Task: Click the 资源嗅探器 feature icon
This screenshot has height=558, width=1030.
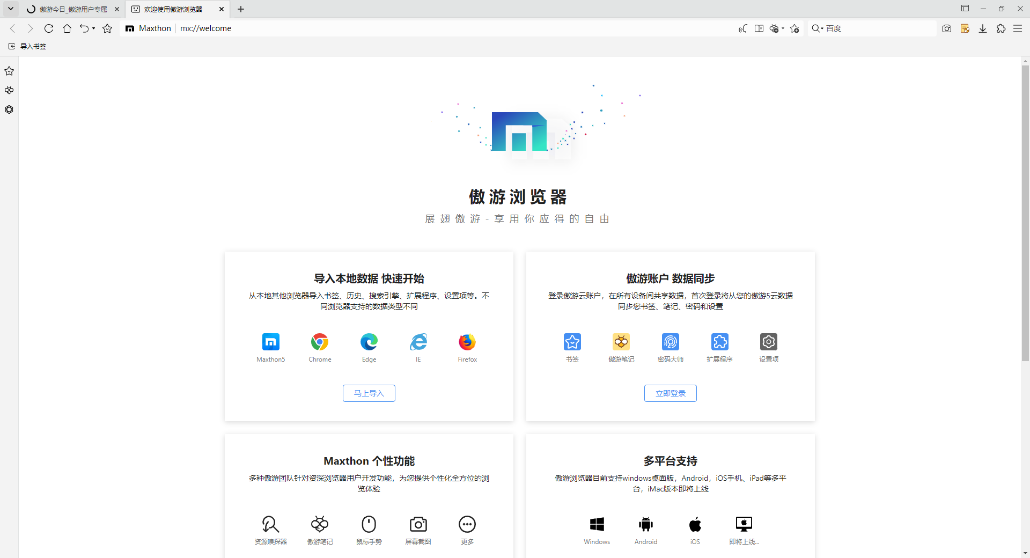Action: [x=270, y=524]
